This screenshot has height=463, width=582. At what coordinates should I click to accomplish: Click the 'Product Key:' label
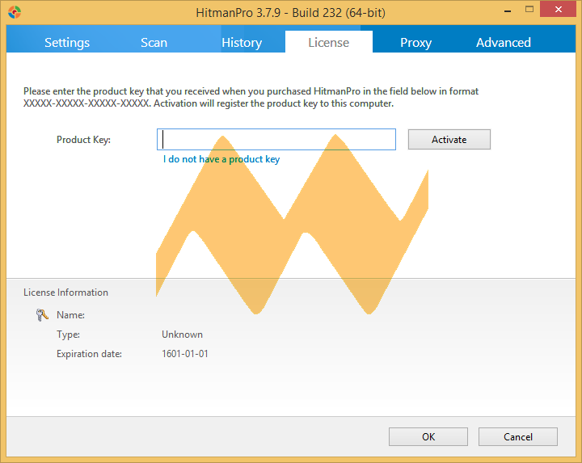(x=83, y=140)
